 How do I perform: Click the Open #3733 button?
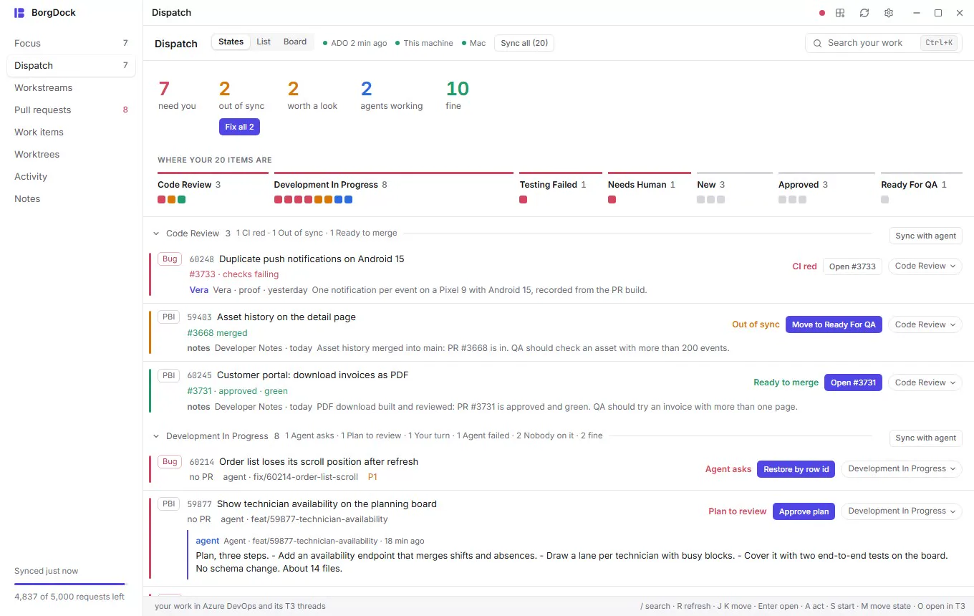click(852, 266)
